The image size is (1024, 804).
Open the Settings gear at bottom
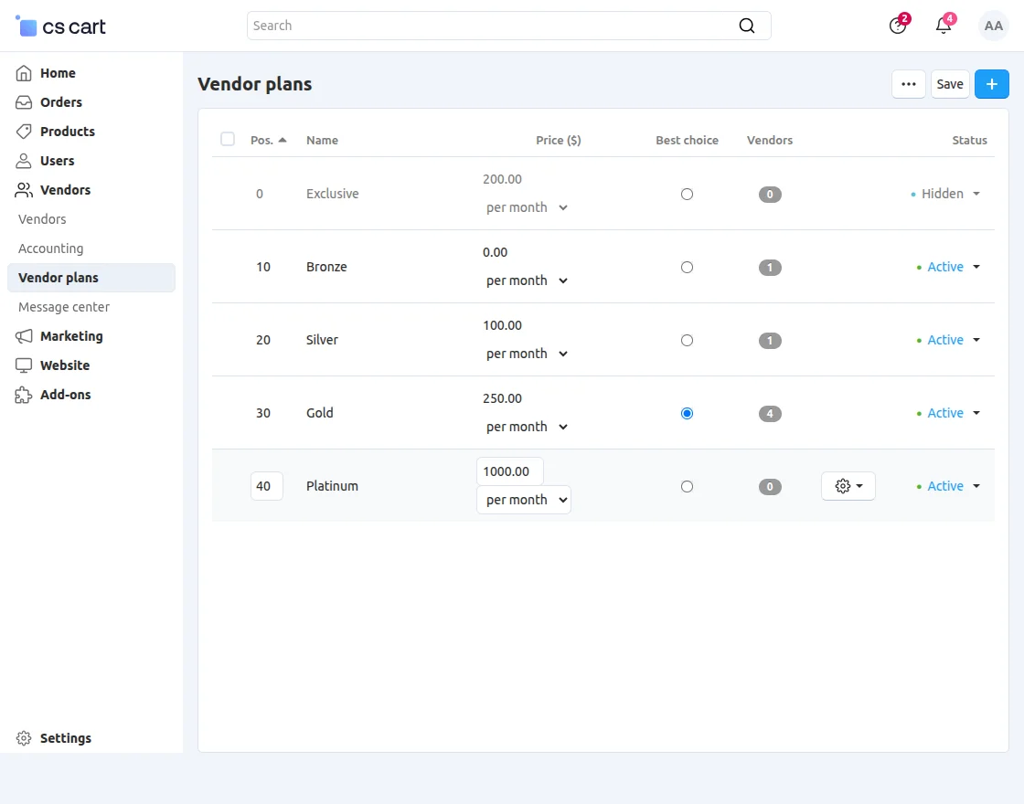(x=23, y=737)
